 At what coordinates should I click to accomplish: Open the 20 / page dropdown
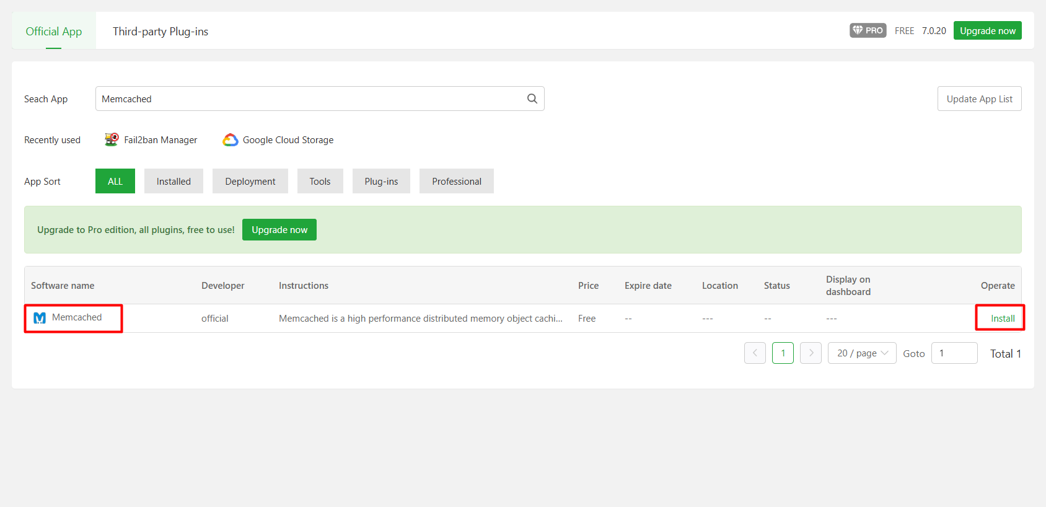[862, 353]
